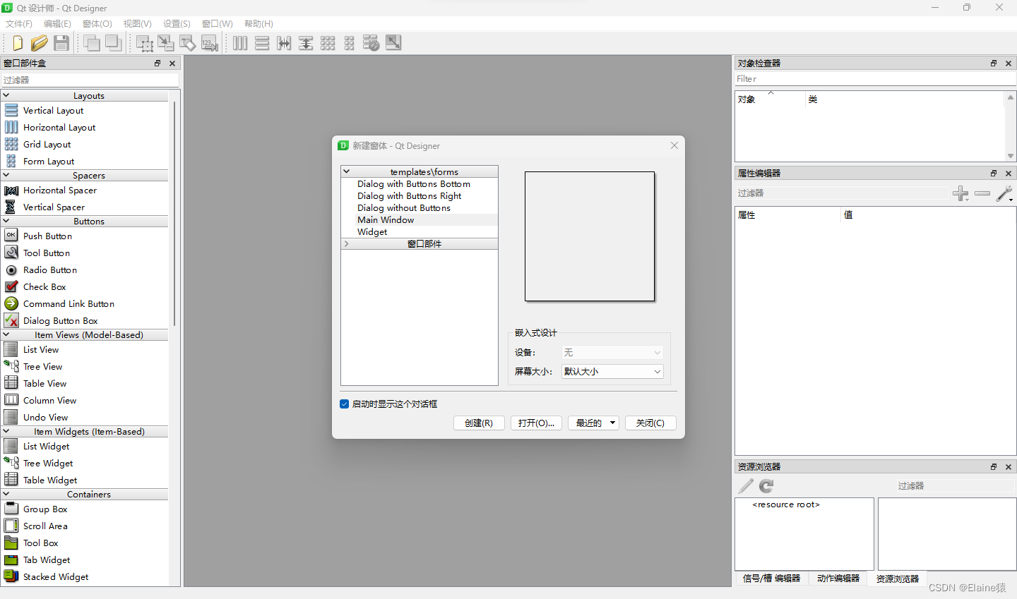Click the Object Inspector Filter field
Viewport: 1017px width, 599px height.
(x=875, y=79)
